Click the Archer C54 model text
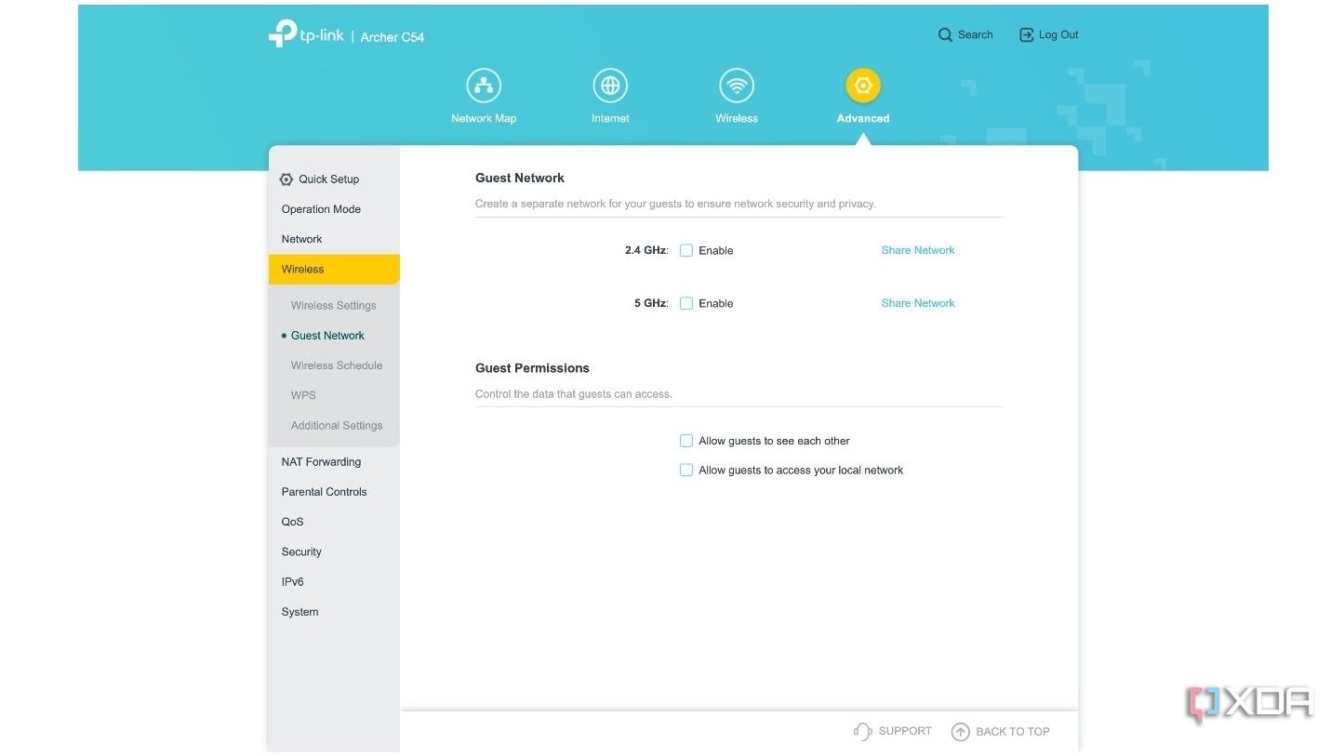 [x=393, y=37]
